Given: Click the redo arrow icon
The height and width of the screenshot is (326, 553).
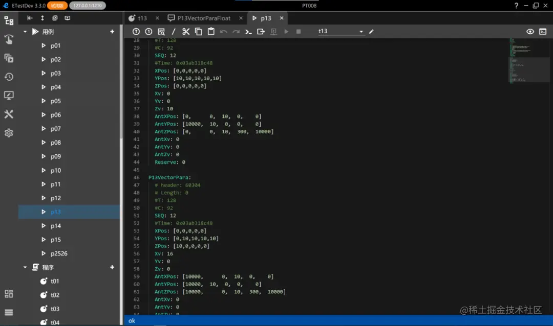Looking at the screenshot, I should click(x=236, y=32).
